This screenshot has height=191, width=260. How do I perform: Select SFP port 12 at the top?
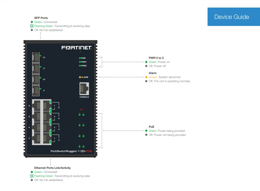[x=36, y=57]
